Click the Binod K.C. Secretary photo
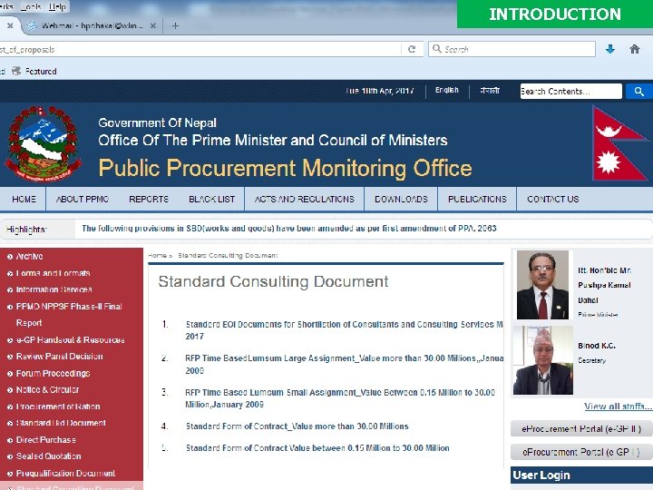The height and width of the screenshot is (490, 653). 543,360
